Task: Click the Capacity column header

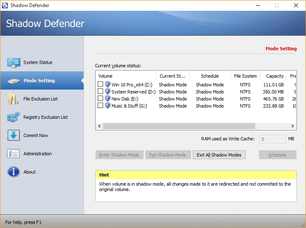Action: pos(274,76)
